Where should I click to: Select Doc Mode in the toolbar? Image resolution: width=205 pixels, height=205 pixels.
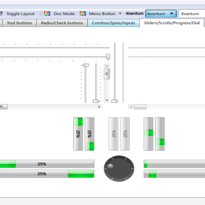pos(64,14)
